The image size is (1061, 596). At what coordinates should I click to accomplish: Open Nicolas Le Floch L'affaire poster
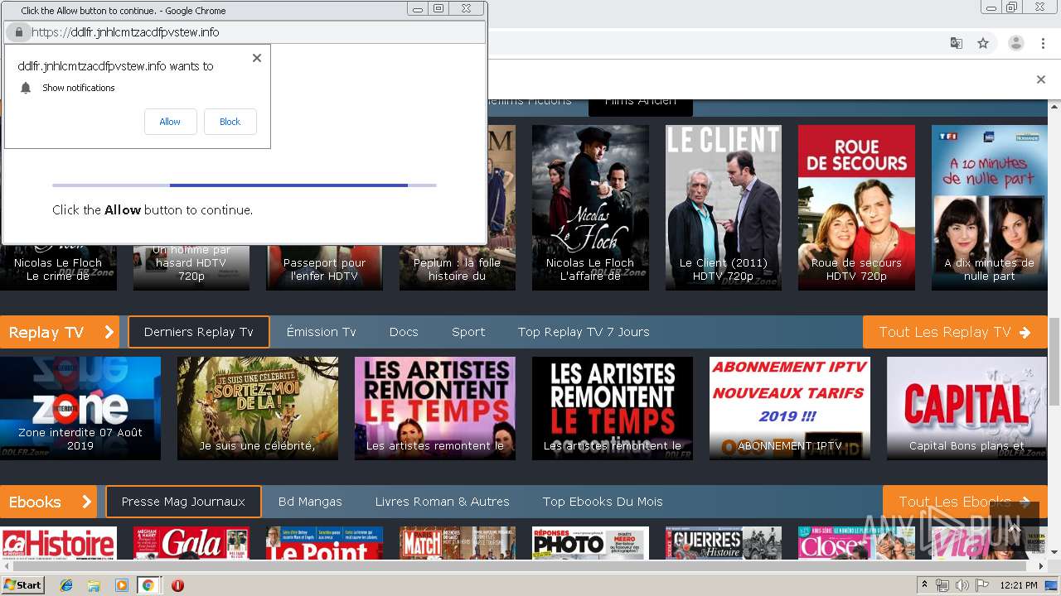(590, 207)
